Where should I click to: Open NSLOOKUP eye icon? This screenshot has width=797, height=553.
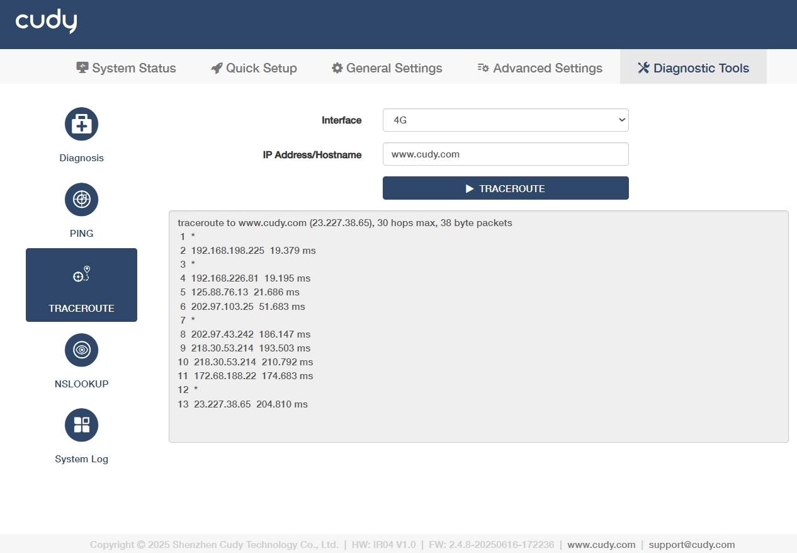81,350
